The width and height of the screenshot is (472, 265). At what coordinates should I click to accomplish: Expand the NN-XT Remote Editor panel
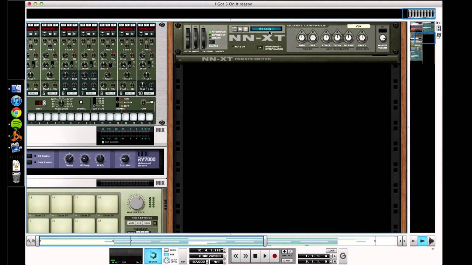click(x=180, y=59)
